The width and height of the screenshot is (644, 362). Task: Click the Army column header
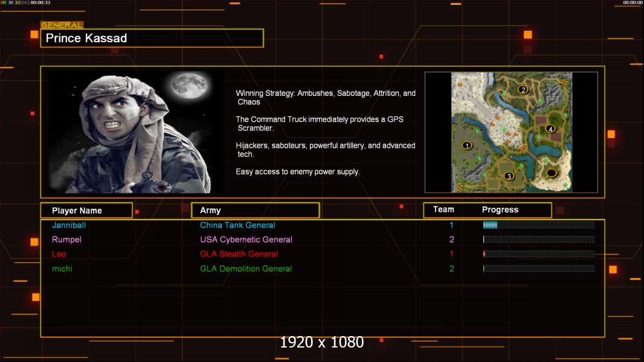(x=256, y=211)
